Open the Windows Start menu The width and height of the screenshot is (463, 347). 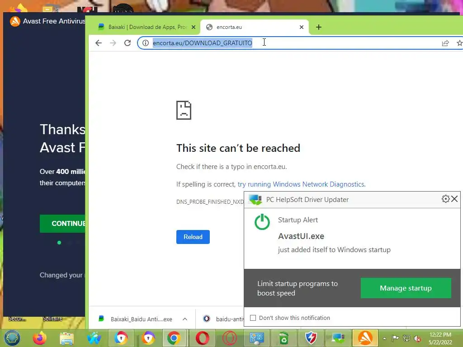tap(12, 338)
